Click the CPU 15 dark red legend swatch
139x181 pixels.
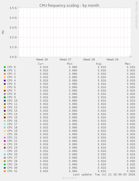pyautogui.click(x=5, y=117)
